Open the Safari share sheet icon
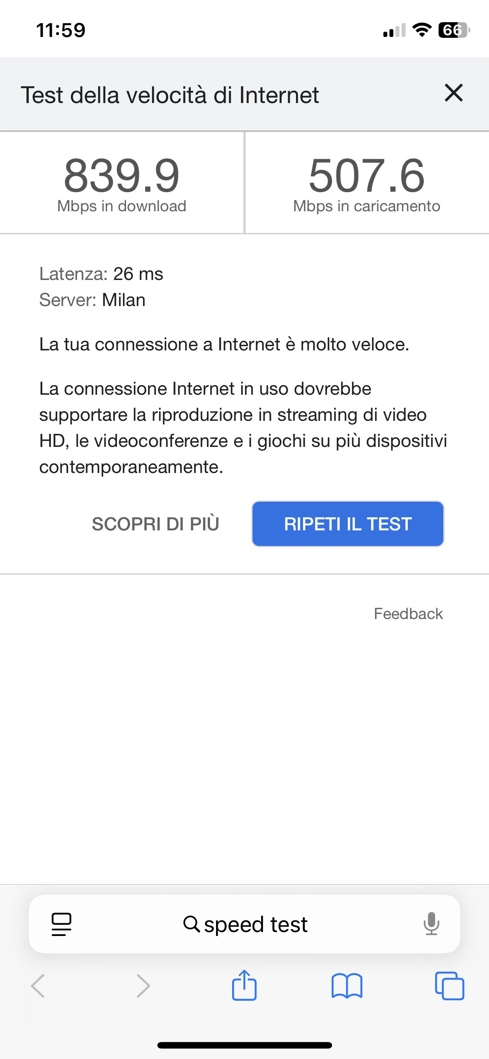Viewport: 489px width, 1059px height. (244, 985)
